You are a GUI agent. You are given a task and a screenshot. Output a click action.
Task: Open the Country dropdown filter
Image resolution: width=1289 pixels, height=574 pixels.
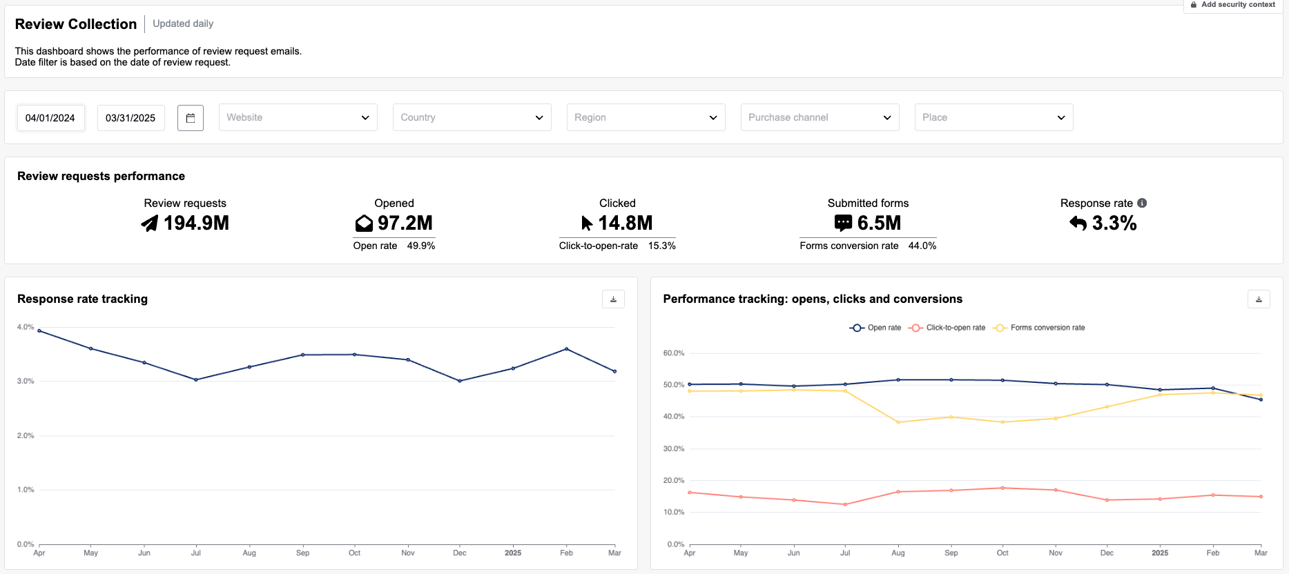pos(472,117)
